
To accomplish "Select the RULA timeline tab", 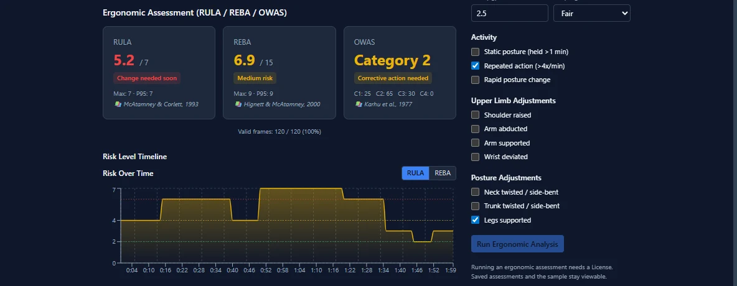I will tap(416, 173).
